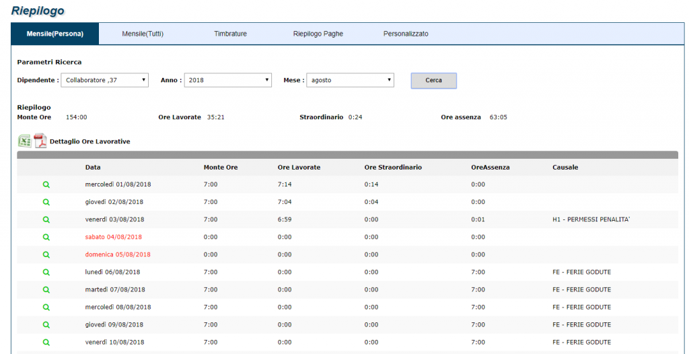Open magnifier for mercoledì 08/08/2018 row

coord(46,307)
